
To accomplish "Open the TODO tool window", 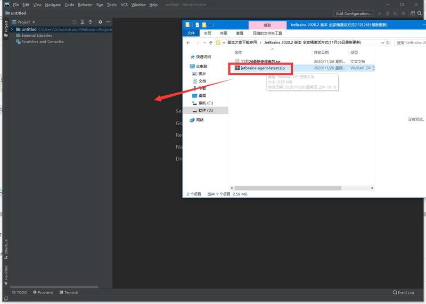I will pos(19,292).
